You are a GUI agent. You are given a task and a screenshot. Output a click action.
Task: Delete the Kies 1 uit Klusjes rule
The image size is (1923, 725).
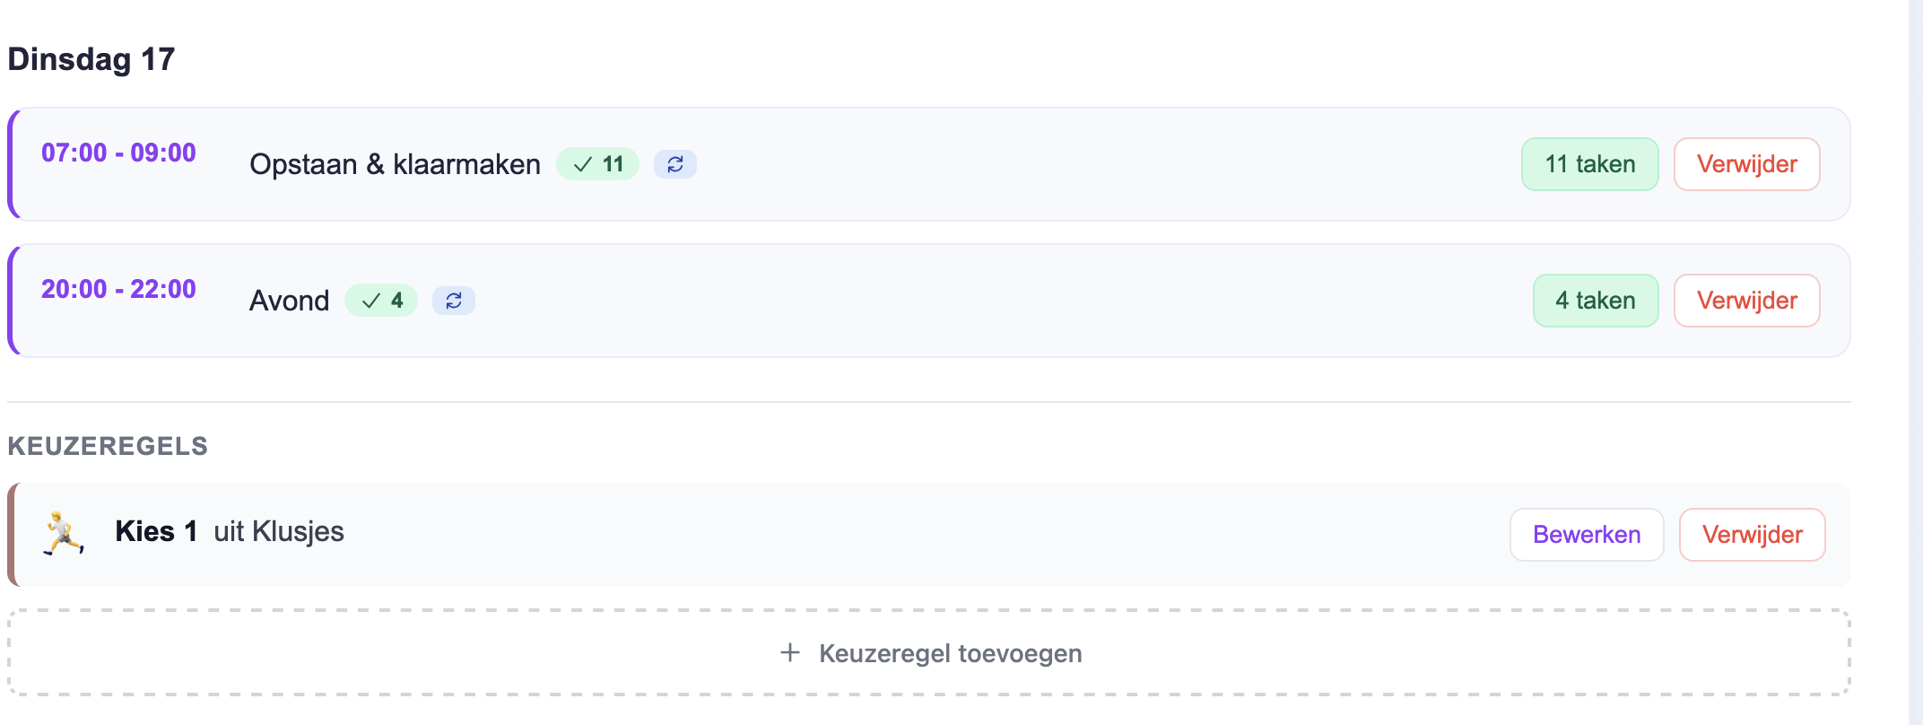coord(1752,535)
